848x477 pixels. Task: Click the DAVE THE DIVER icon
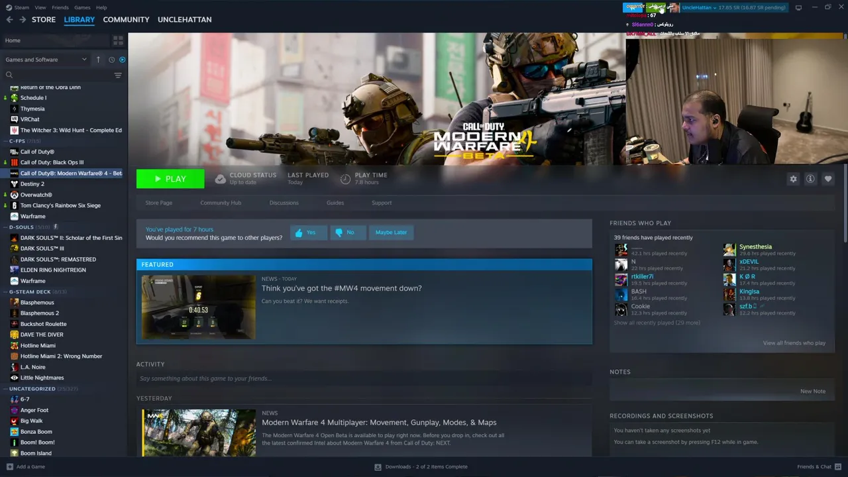[15, 335]
